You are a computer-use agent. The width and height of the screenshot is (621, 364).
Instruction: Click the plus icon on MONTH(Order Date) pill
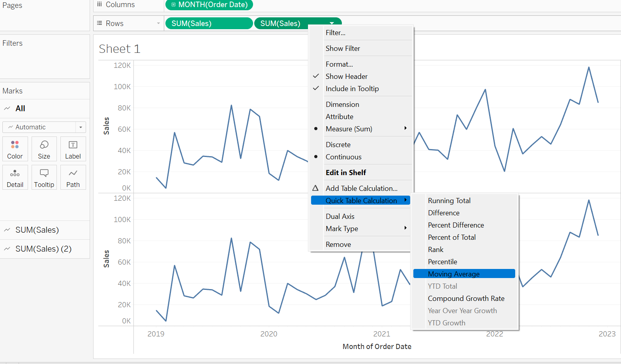[173, 5]
